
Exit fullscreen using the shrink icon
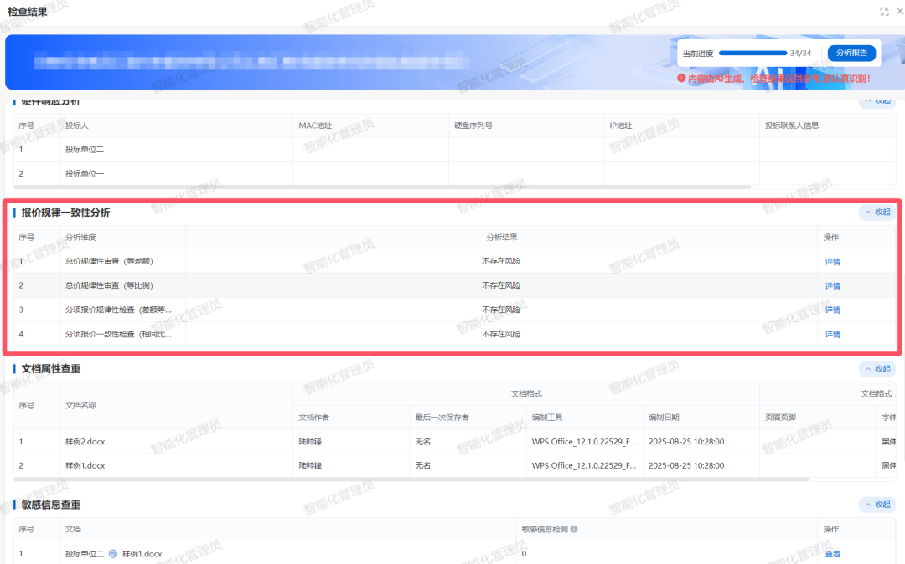pyautogui.click(x=884, y=12)
